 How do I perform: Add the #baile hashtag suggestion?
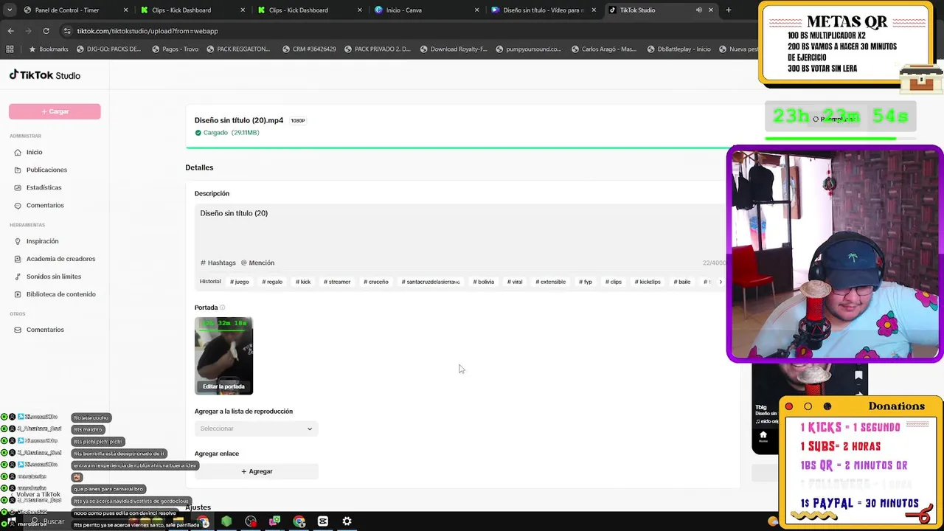(x=682, y=282)
